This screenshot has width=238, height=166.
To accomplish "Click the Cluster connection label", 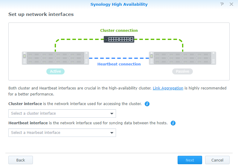I will tap(119, 31).
